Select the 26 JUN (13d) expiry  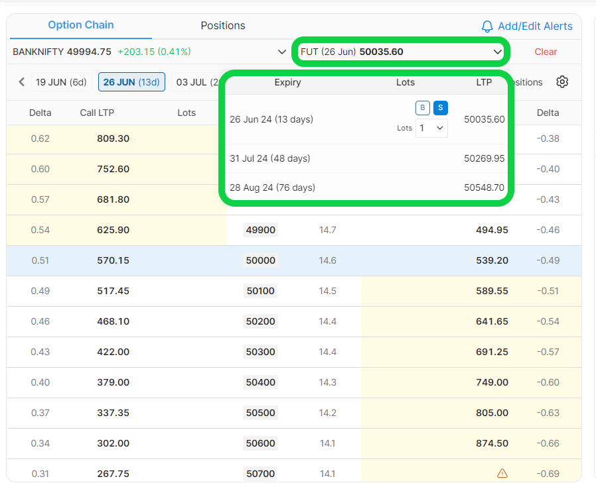pos(131,82)
